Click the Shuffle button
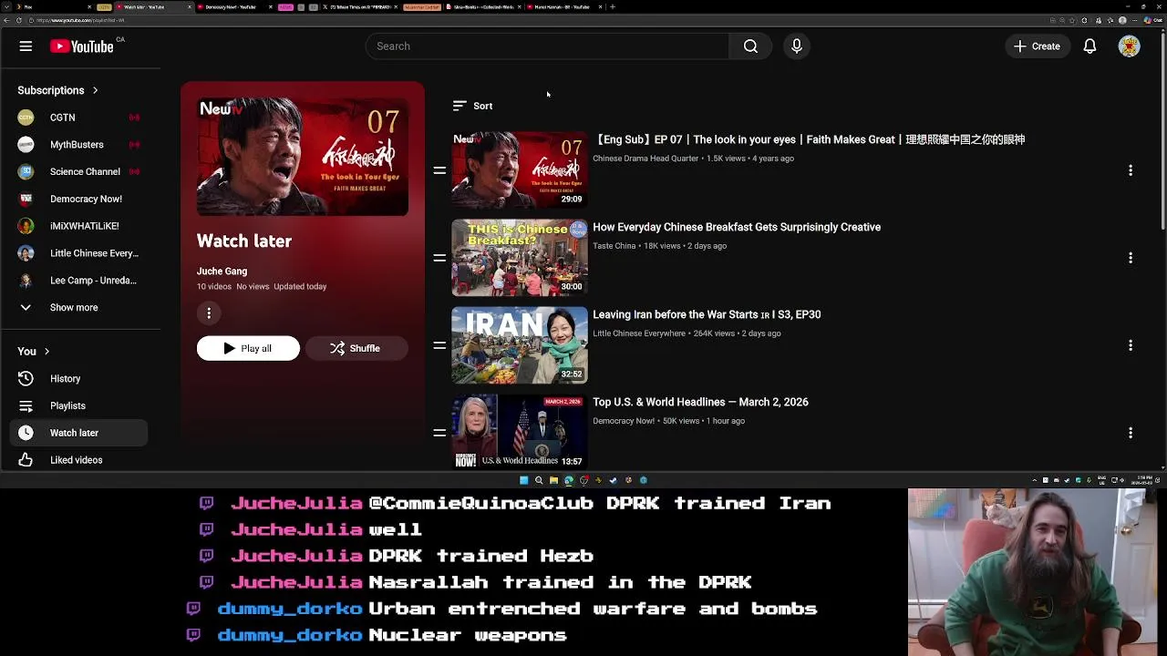This screenshot has height=656, width=1167. tap(356, 348)
